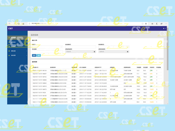Click the light blue reset button
The image size is (175, 131).
click(39, 55)
